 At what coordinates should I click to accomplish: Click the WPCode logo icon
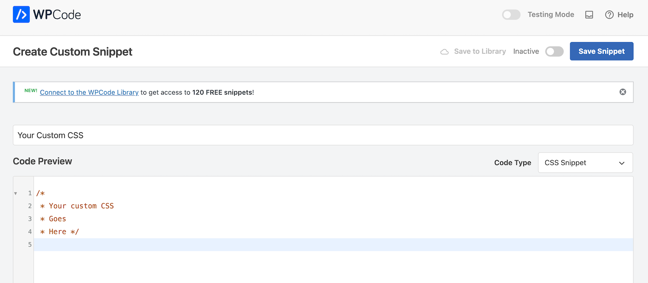click(21, 14)
